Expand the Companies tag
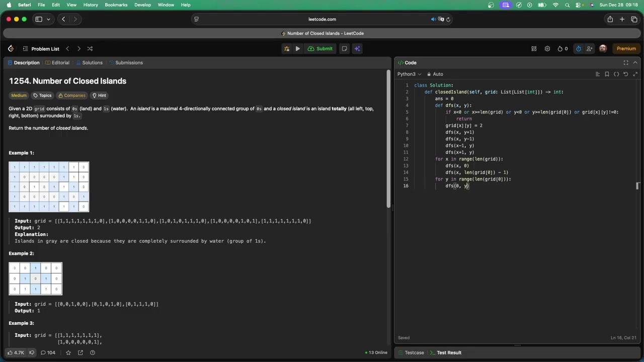Screen dimensions: 644x362 [x=71, y=96]
